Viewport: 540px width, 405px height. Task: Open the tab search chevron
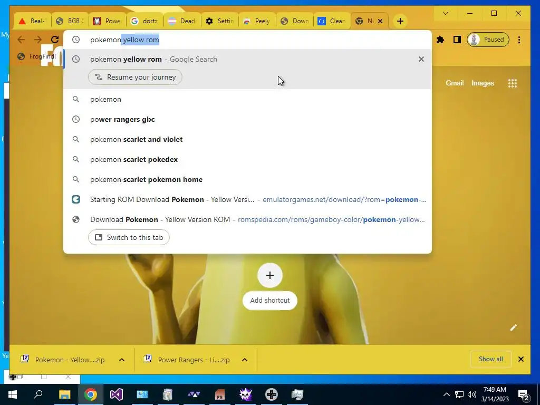[x=445, y=13]
